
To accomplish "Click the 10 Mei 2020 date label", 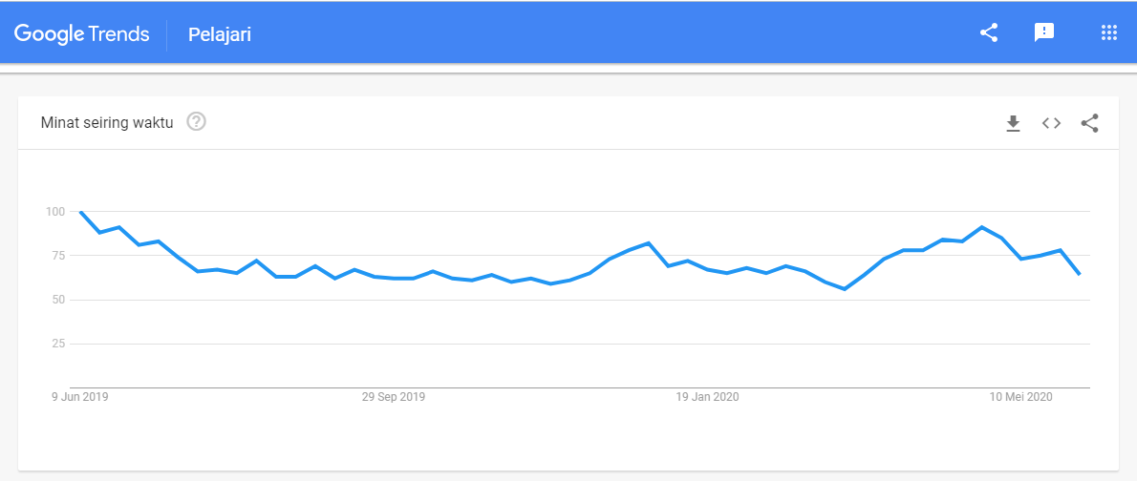I will pyautogui.click(x=1021, y=397).
